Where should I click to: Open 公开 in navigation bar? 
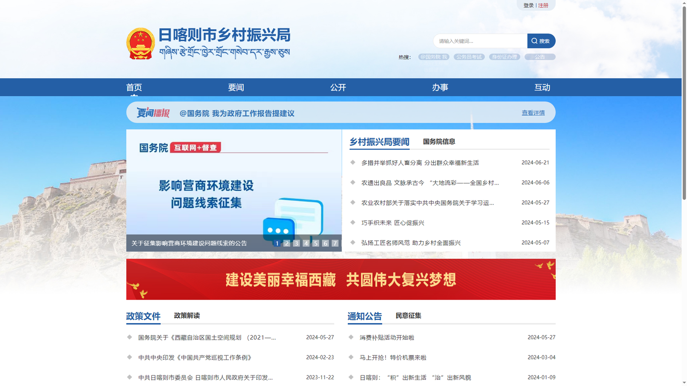(338, 87)
